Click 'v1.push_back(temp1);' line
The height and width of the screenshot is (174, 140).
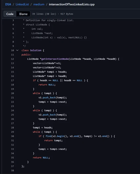53,98
